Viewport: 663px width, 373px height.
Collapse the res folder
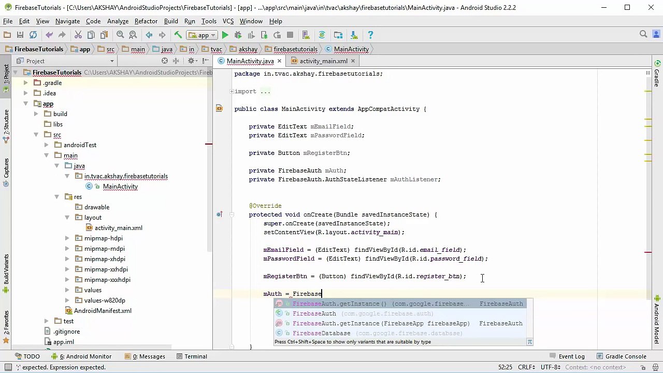pyautogui.click(x=56, y=197)
